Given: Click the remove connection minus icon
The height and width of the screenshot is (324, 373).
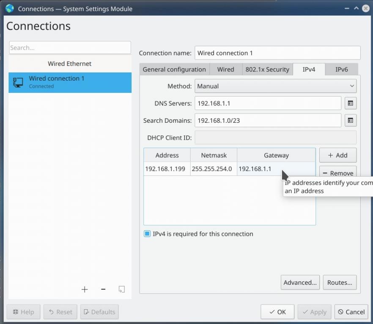Looking at the screenshot, I should [103, 289].
